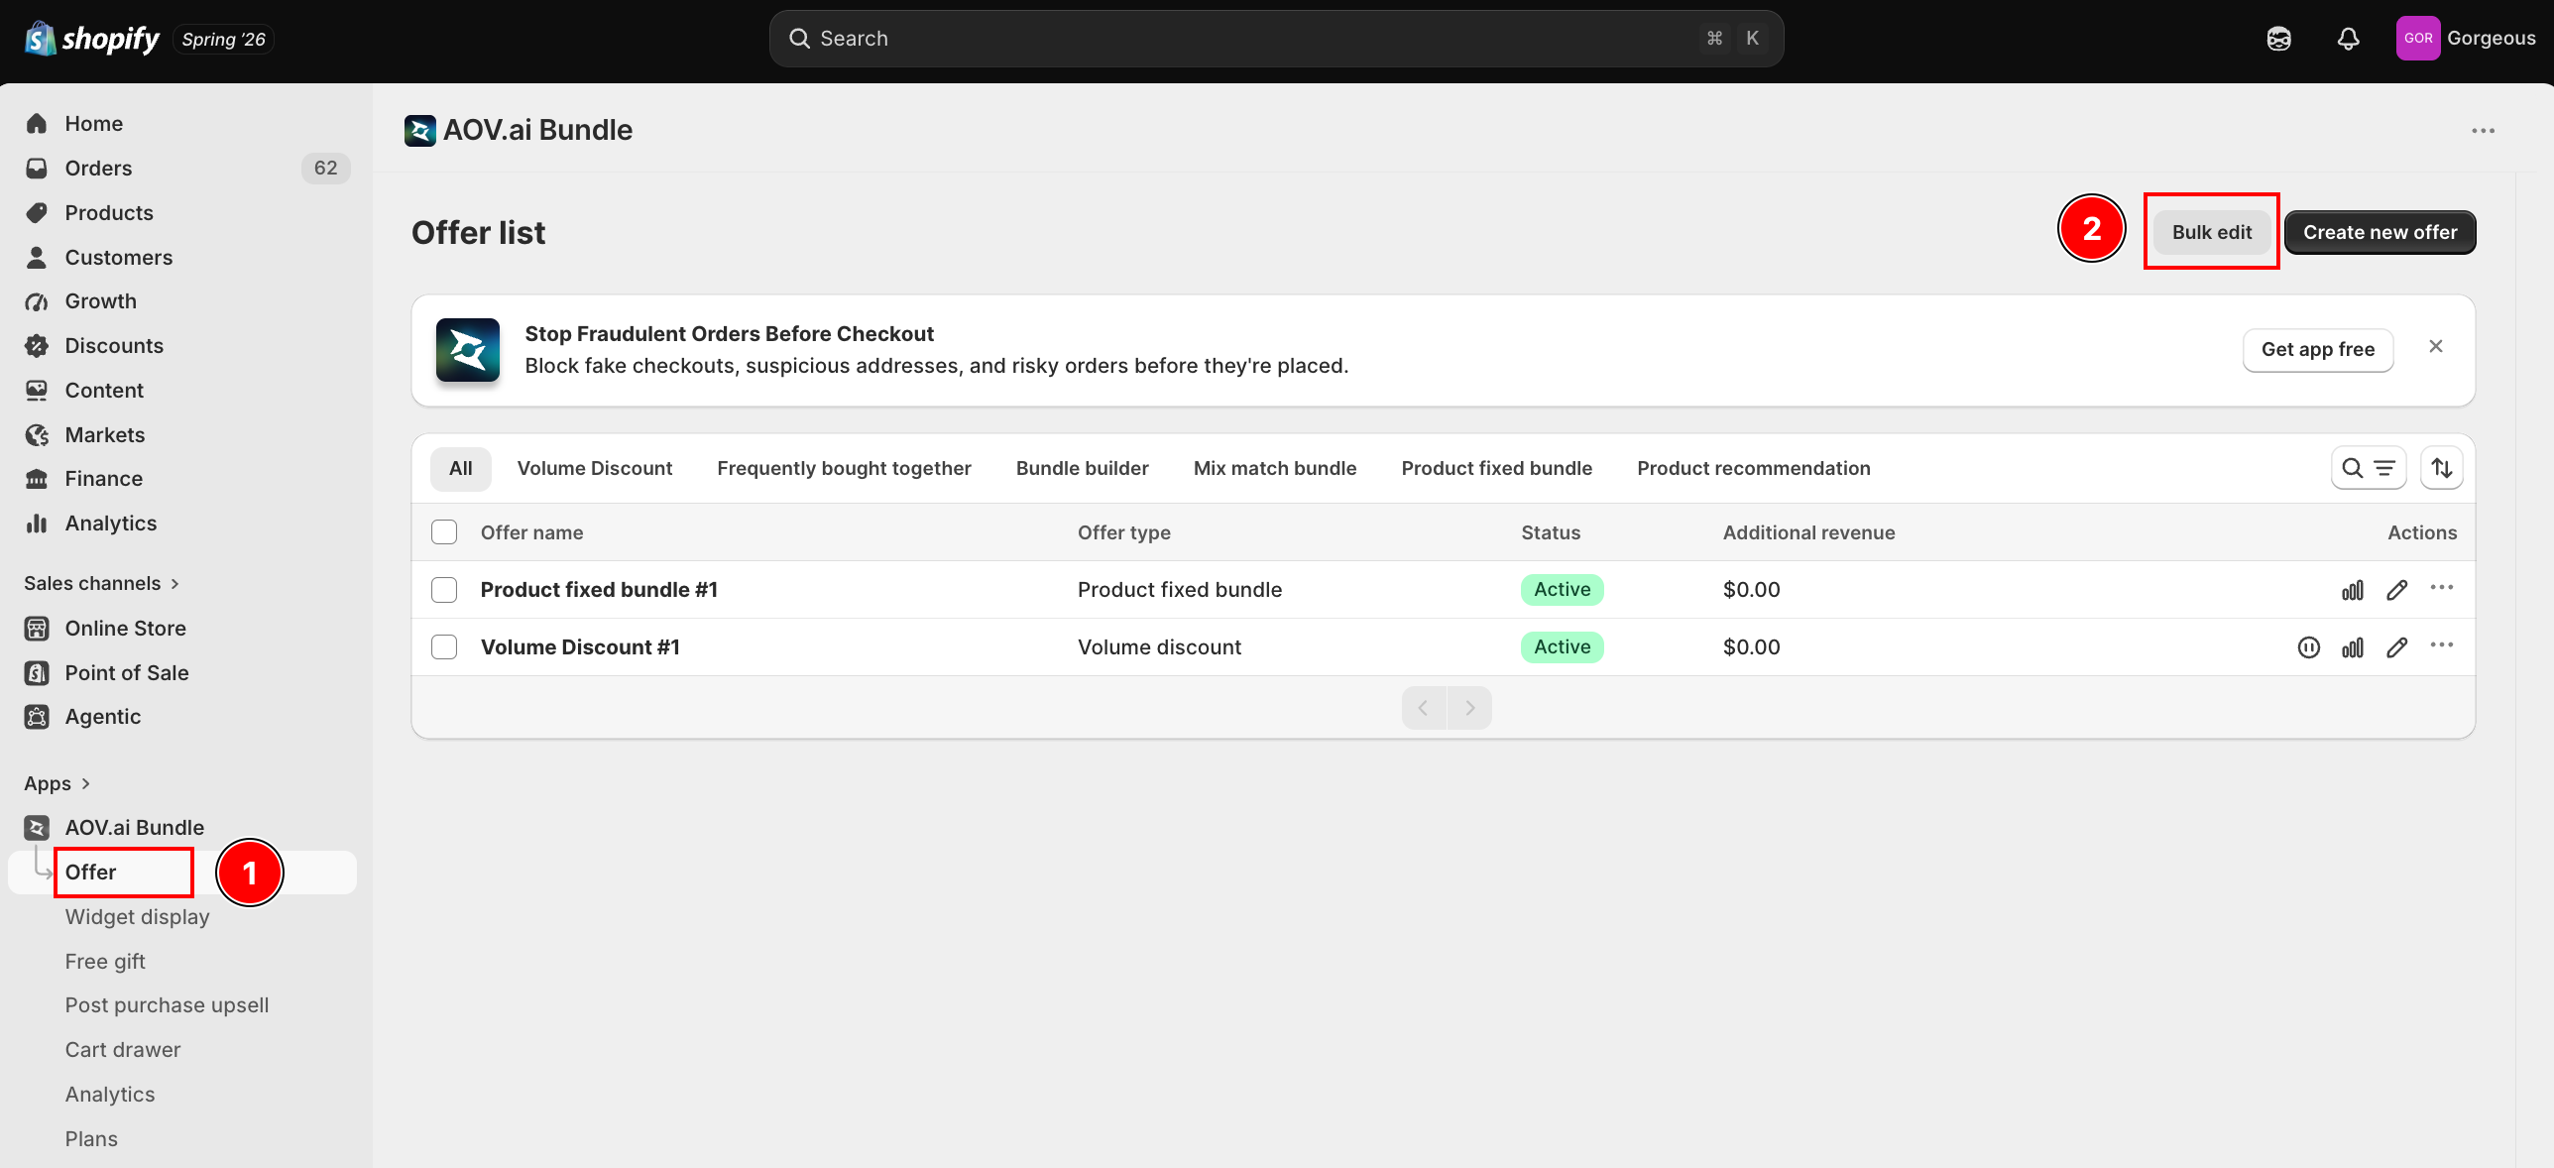
Task: Open Shopify Sidekick assistant icon
Action: pos(2278,39)
